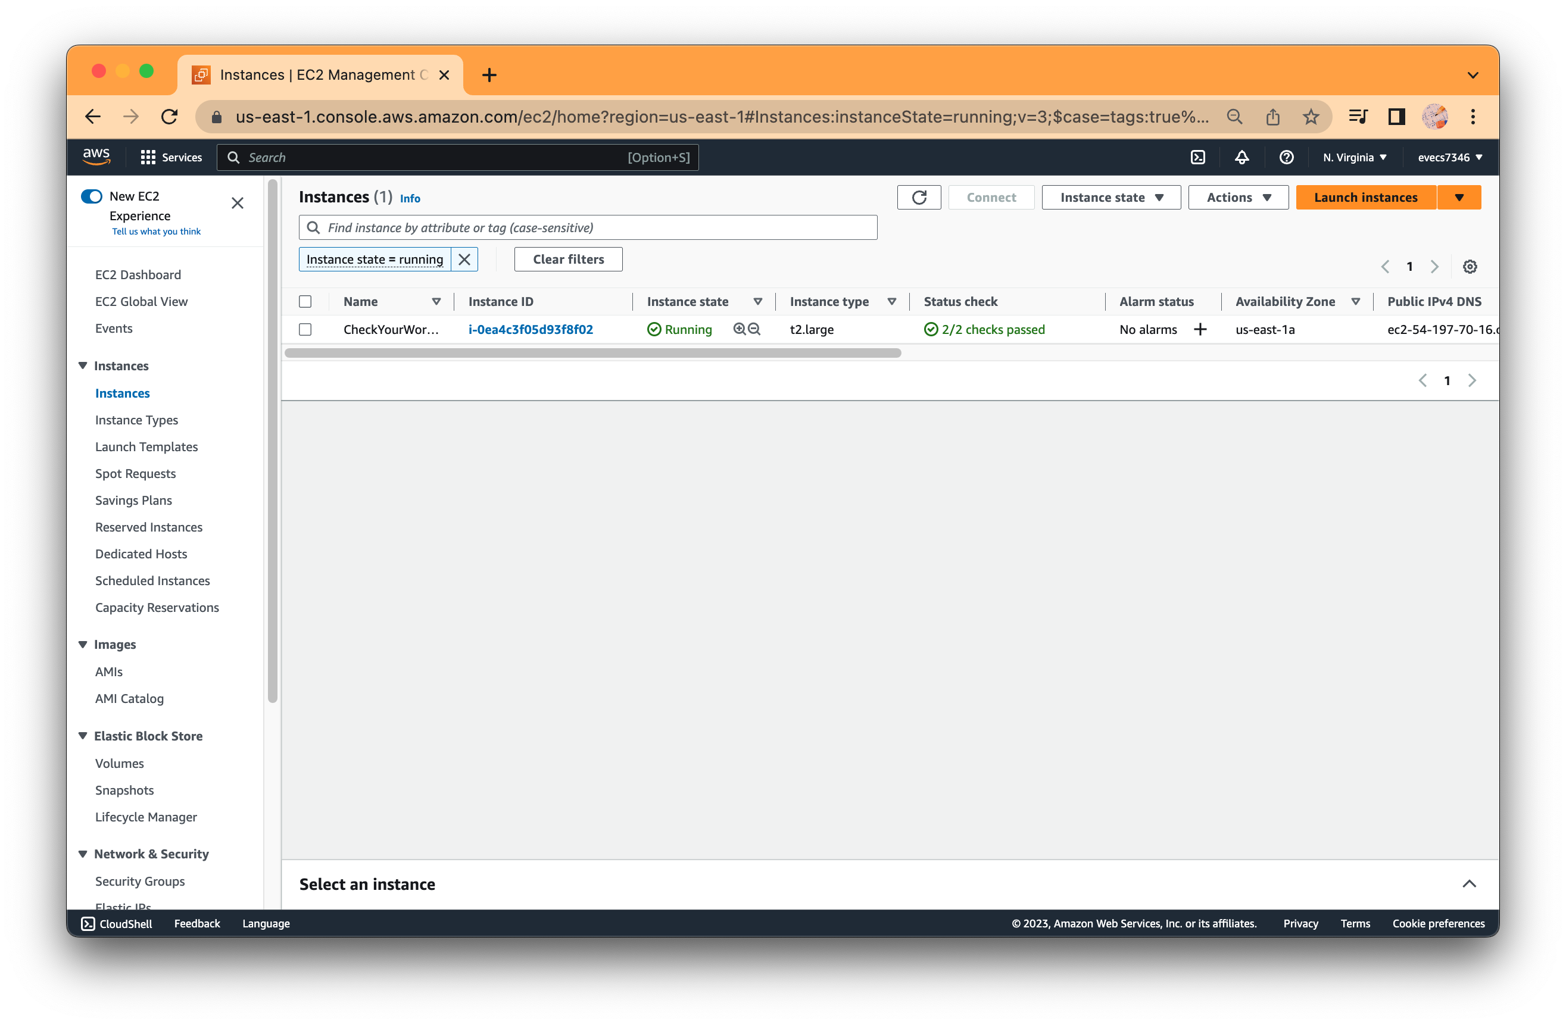The height and width of the screenshot is (1025, 1566).
Task: Open the Launch instances split arrow
Action: [x=1459, y=198]
